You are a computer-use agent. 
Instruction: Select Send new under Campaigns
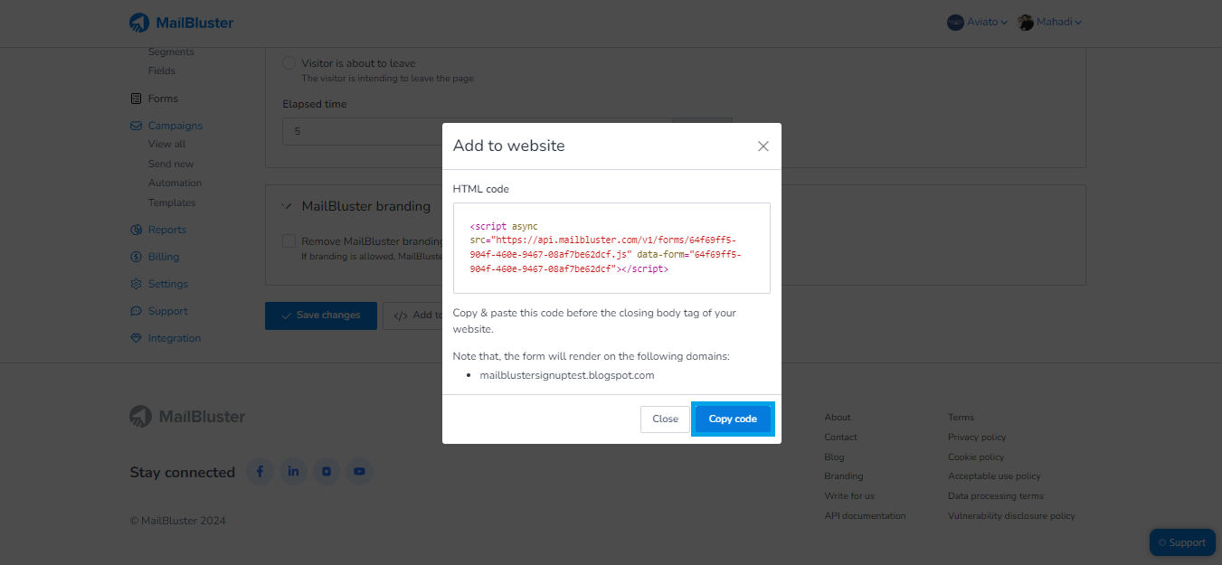[171, 164]
